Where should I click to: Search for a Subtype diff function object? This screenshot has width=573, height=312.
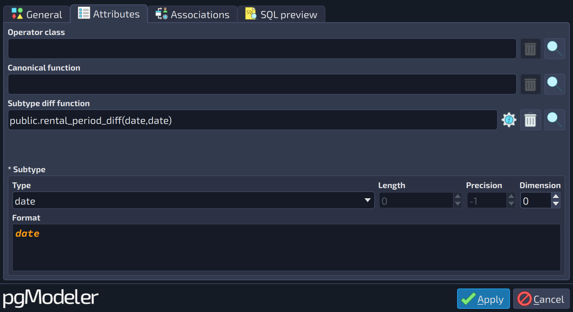tap(555, 120)
